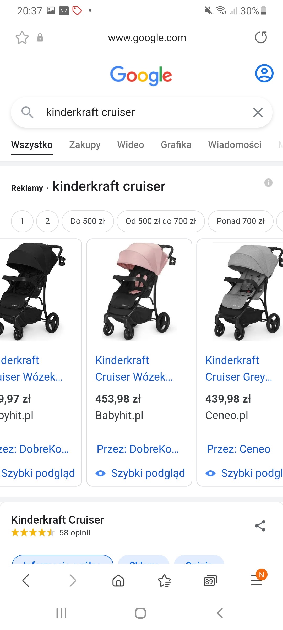Clear the search query with X
The image size is (283, 630).
click(x=258, y=112)
